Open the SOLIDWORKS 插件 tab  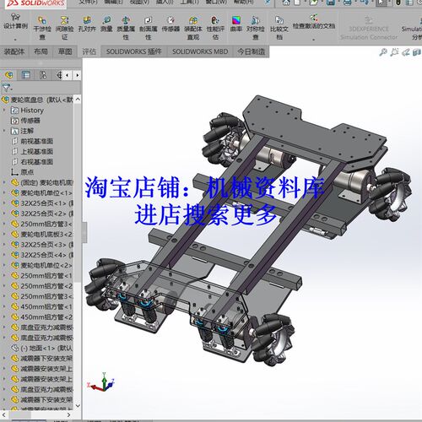click(134, 51)
